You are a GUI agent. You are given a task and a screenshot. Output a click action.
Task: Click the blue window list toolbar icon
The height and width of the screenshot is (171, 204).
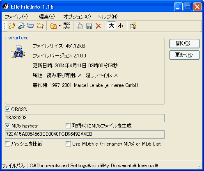pyautogui.click(x=31, y=25)
